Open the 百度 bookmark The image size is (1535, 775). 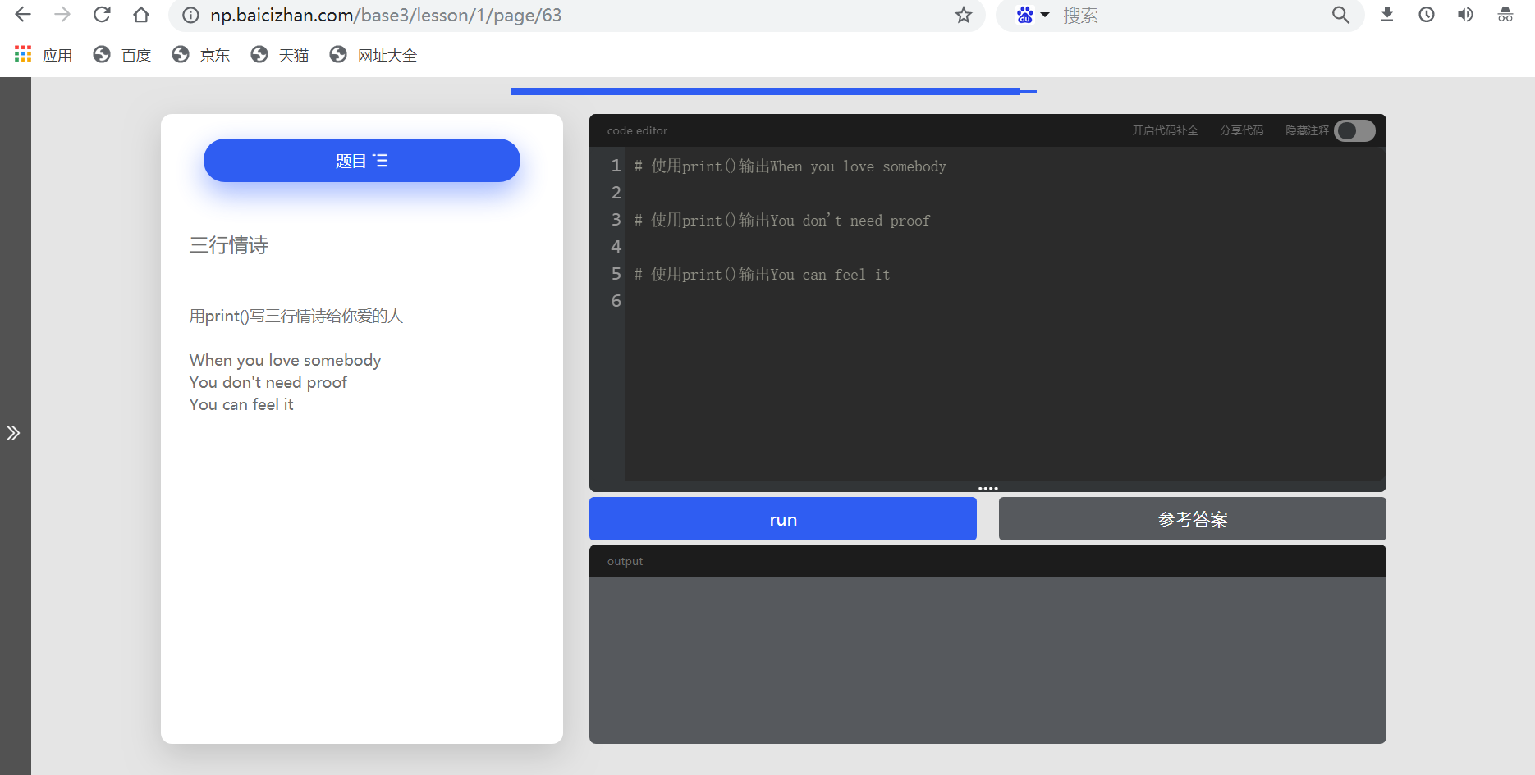click(x=121, y=55)
